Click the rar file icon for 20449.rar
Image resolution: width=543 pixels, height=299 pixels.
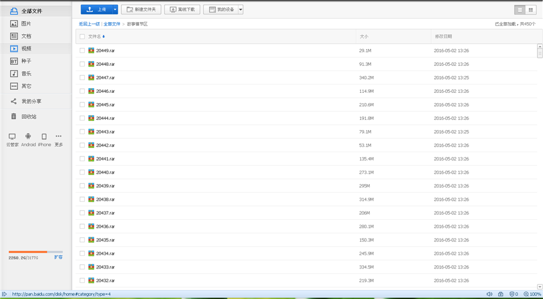coord(91,51)
